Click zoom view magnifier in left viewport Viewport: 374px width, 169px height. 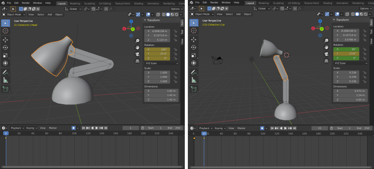137,41
